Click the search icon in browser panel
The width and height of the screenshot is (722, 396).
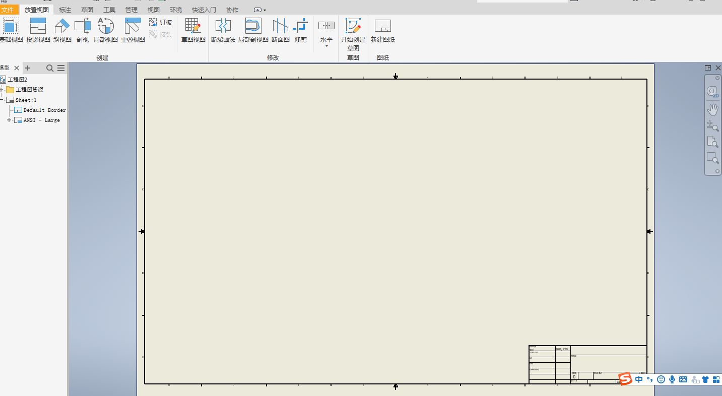pyautogui.click(x=50, y=68)
